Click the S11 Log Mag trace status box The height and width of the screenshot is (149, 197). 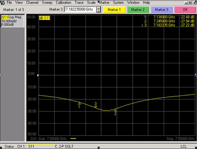12,21
